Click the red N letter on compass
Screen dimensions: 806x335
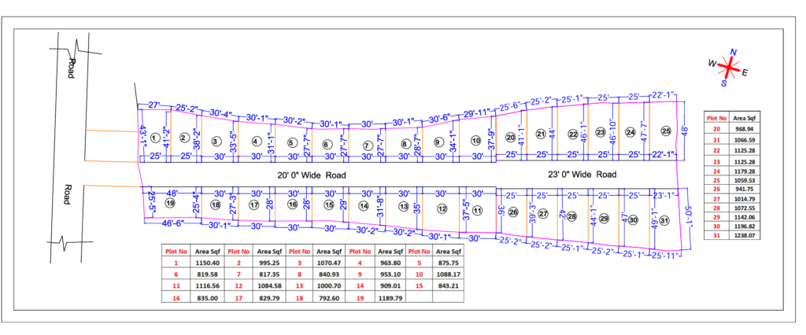pyautogui.click(x=734, y=53)
